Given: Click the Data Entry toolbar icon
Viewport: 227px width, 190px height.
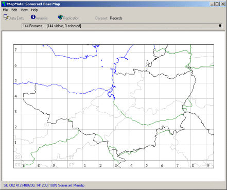Looking at the screenshot, I should tap(6, 17).
